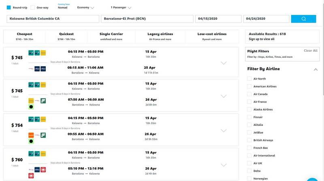Click the blue search magnifier button
The height and width of the screenshot is (181, 324).
[303, 19]
